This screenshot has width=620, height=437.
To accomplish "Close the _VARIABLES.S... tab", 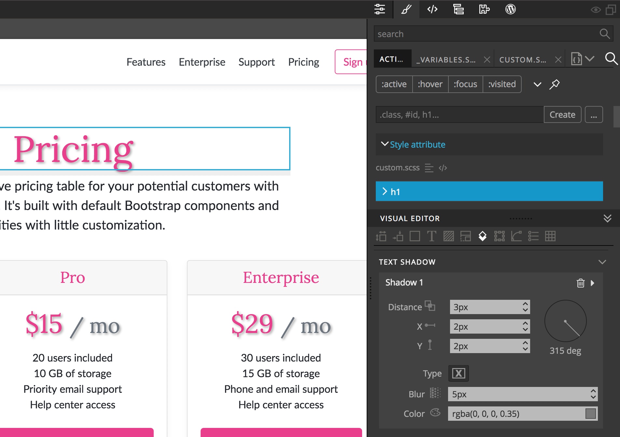I will point(487,60).
